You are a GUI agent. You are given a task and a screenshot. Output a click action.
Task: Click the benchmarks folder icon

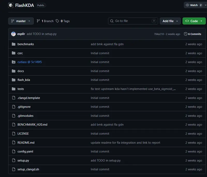(13, 44)
